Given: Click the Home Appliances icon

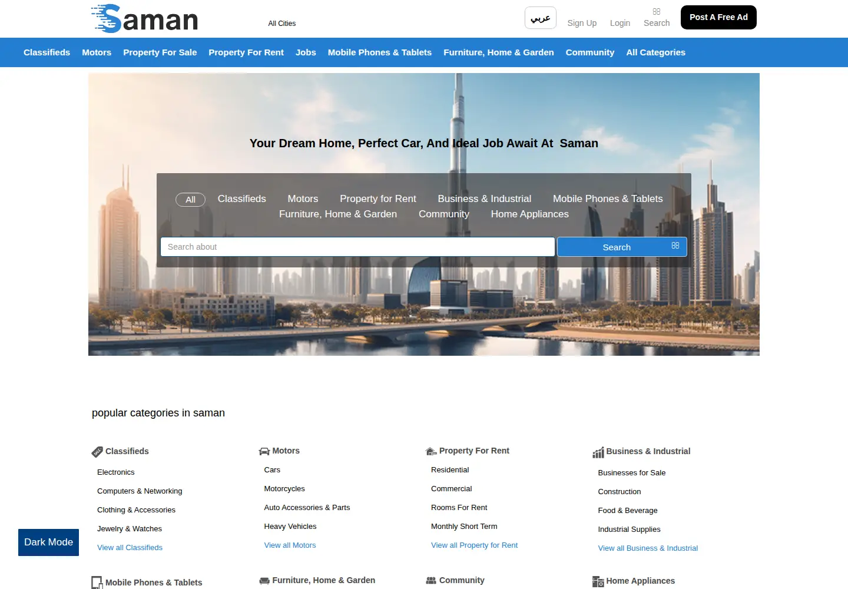Looking at the screenshot, I should (598, 582).
